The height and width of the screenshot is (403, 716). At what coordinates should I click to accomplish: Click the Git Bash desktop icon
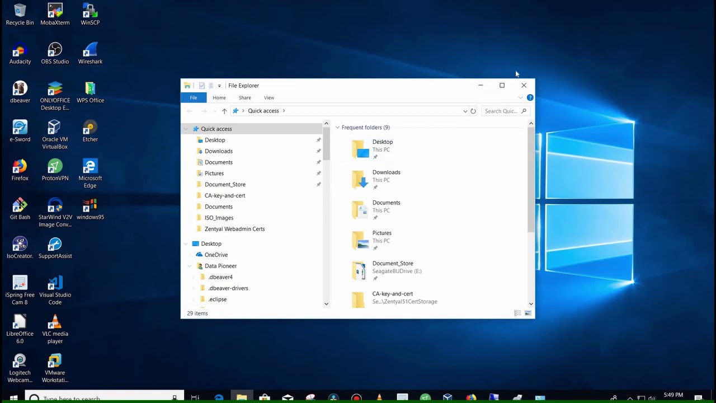20,209
